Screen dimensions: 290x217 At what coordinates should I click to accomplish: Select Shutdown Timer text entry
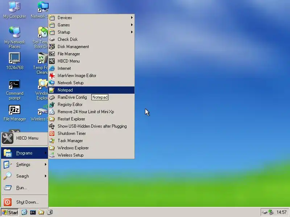click(x=71, y=133)
